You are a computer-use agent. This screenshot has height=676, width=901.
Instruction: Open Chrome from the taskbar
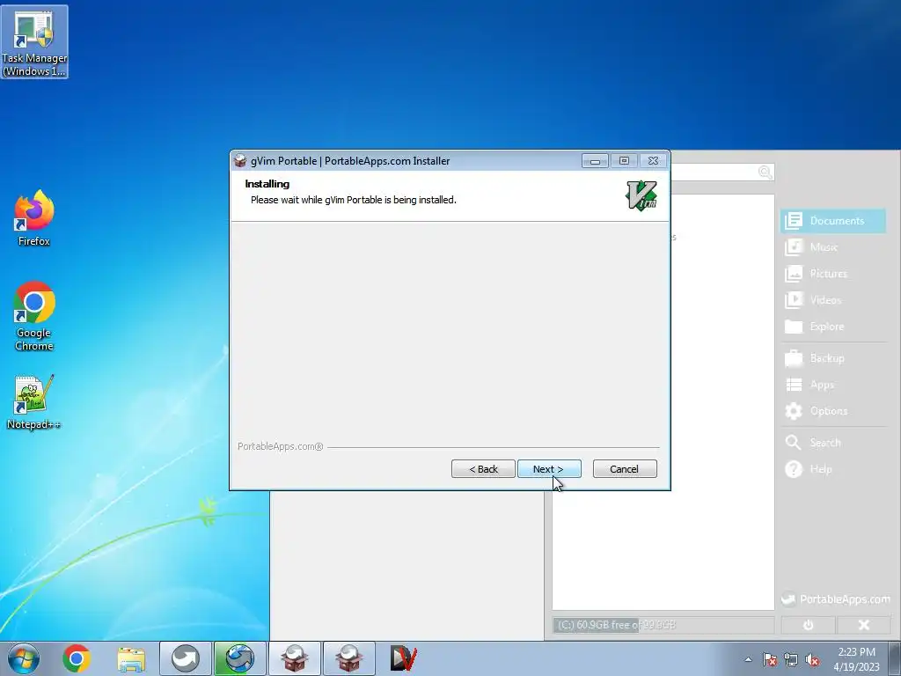coord(77,658)
